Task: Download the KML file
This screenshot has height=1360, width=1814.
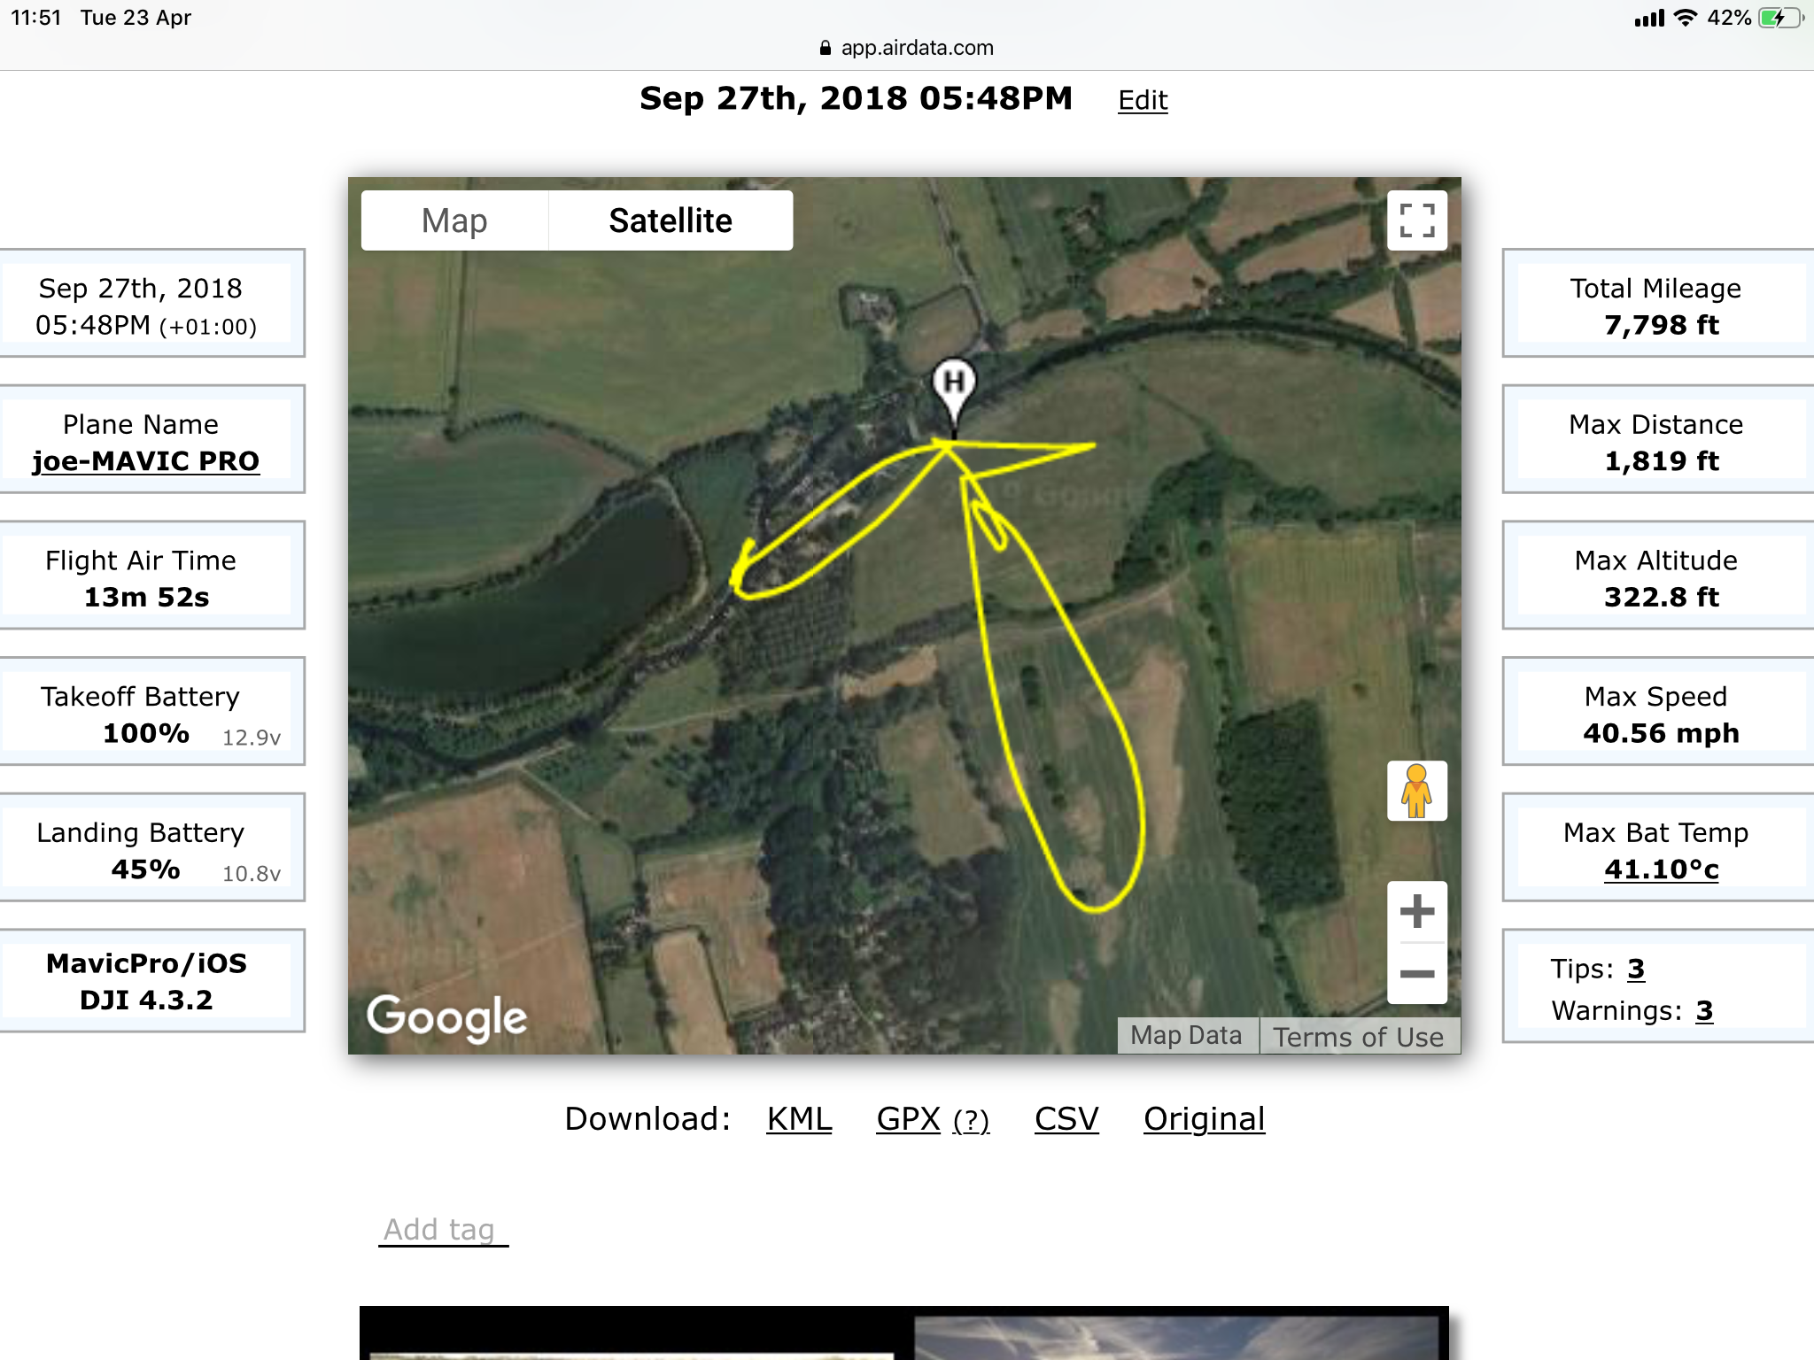Action: coord(799,1119)
